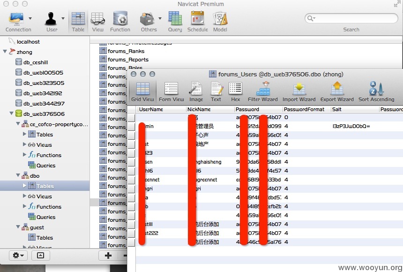The height and width of the screenshot is (272, 403).
Task: Open the User toolbar icon
Action: (x=51, y=19)
